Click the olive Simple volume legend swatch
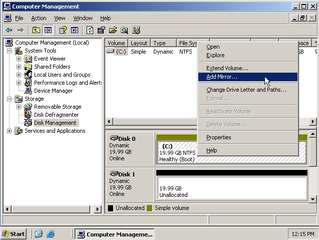Viewport: 319px width, 240px height. [x=150, y=208]
